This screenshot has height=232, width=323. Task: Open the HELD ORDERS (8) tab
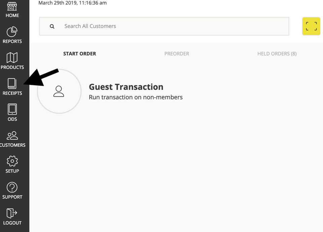277,54
